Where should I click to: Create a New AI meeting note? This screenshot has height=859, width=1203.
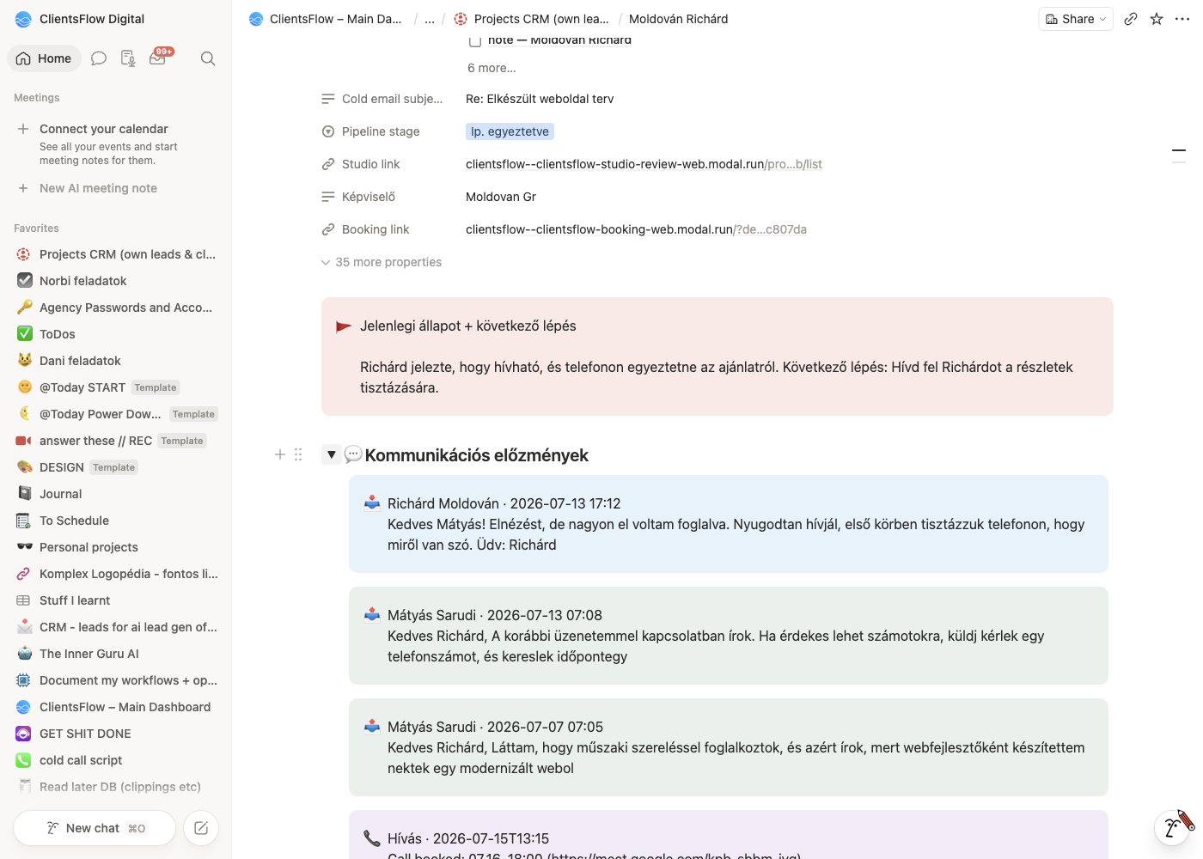coord(98,188)
